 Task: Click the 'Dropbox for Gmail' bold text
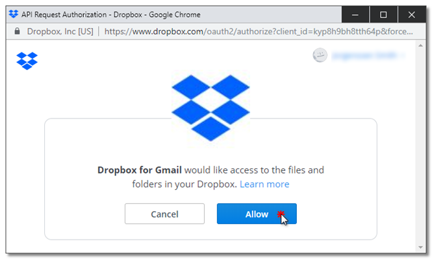[x=140, y=170]
